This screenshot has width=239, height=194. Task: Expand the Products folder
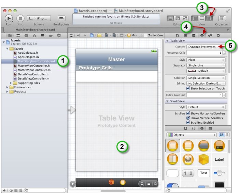click(x=7, y=92)
